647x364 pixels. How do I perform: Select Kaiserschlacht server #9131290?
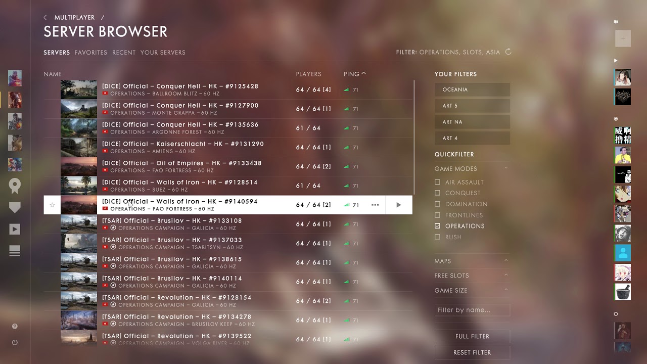pos(228,147)
